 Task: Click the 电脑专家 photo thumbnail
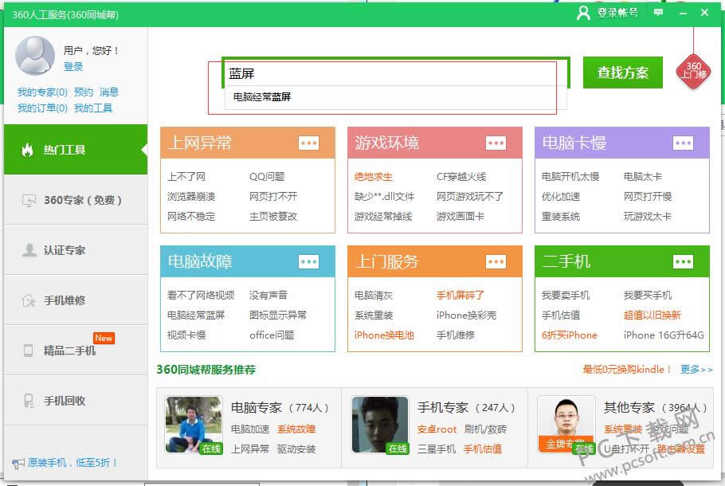[x=194, y=425]
